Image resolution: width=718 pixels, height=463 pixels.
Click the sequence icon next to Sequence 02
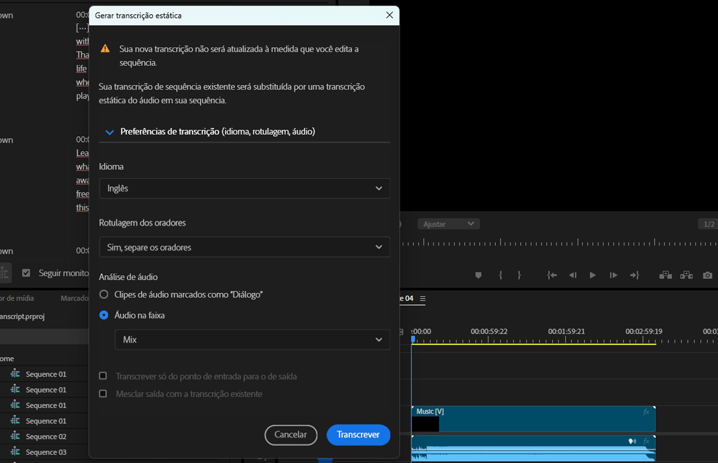click(x=14, y=436)
